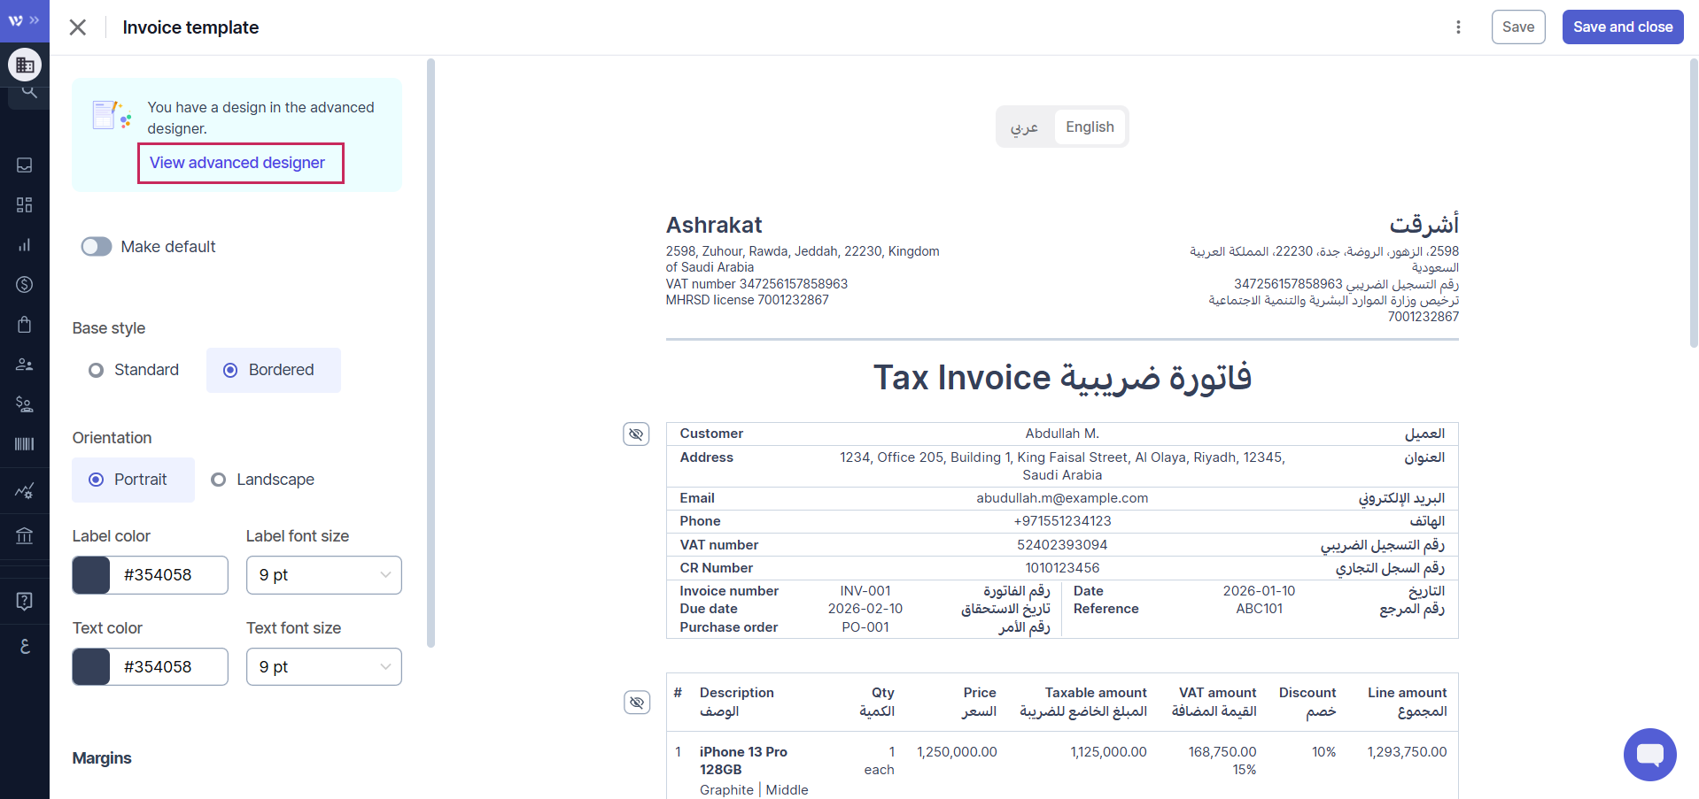Click customer name Abdullah M.

[x=1062, y=434]
